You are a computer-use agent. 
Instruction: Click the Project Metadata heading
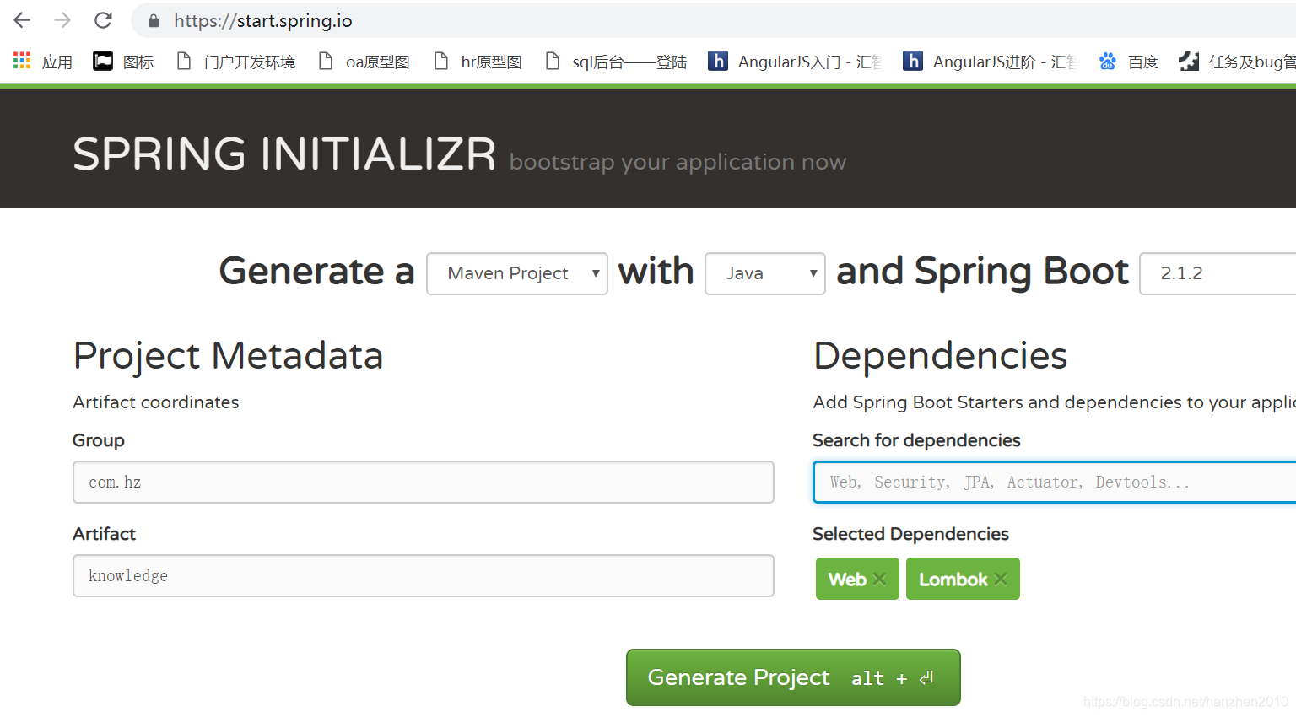coord(228,356)
